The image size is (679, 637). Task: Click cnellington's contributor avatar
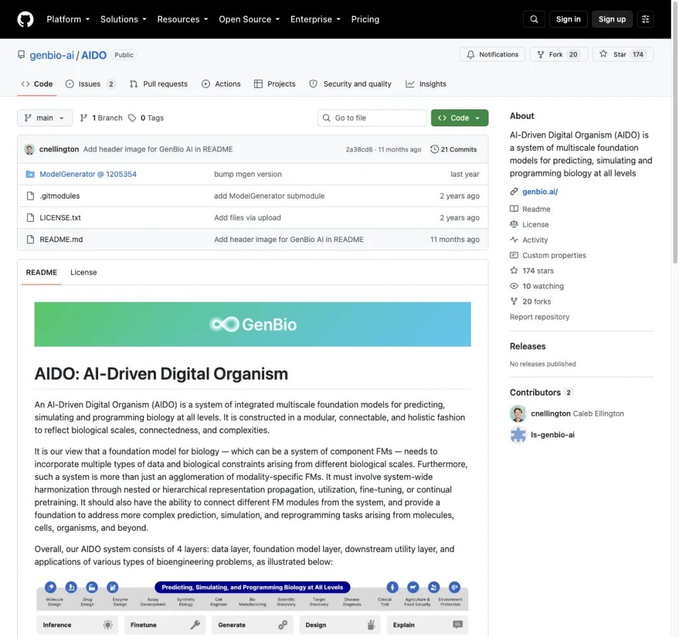[x=518, y=414]
